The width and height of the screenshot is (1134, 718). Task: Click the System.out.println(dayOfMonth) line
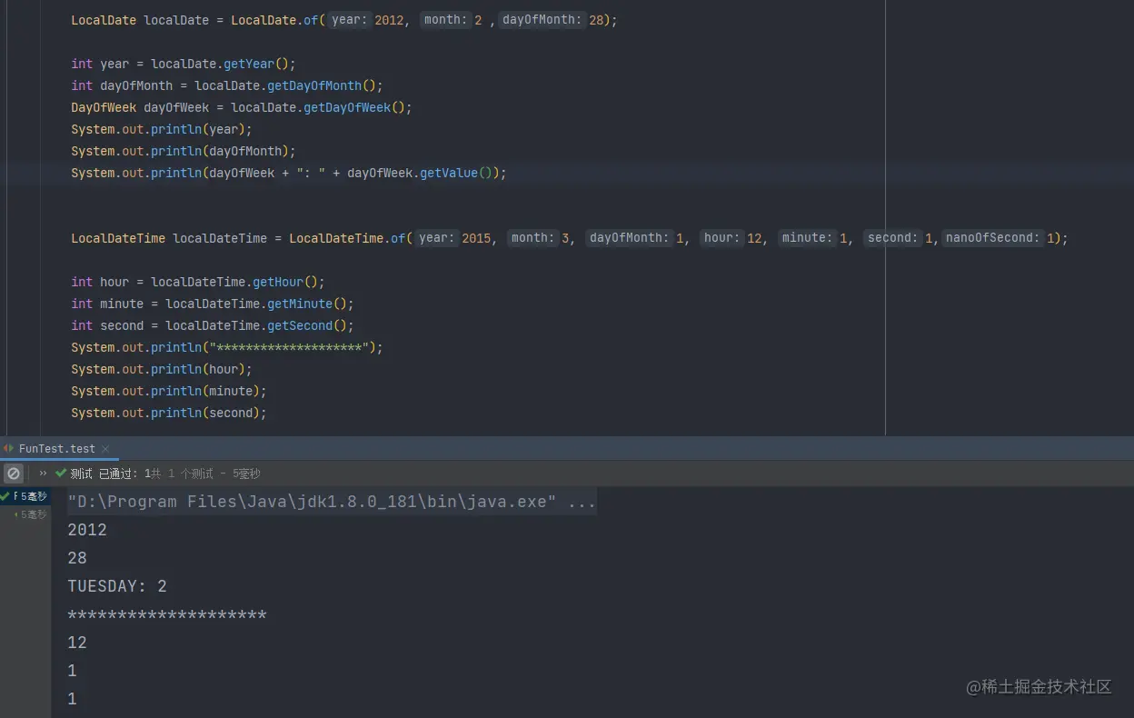184,151
